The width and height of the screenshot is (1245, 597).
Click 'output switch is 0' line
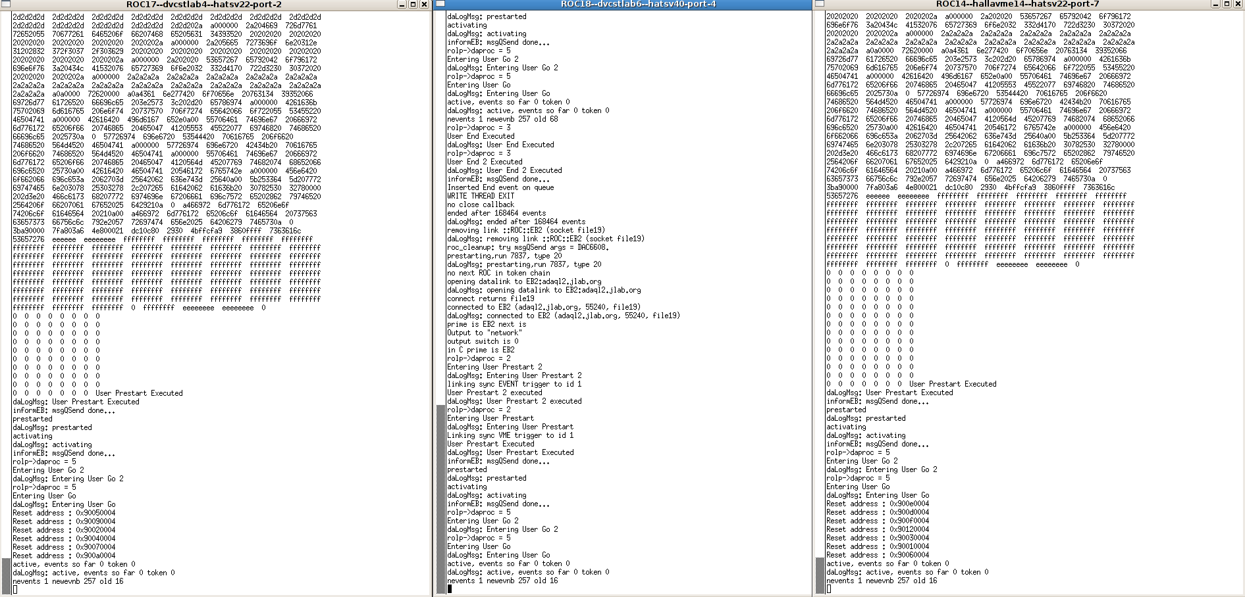(483, 341)
